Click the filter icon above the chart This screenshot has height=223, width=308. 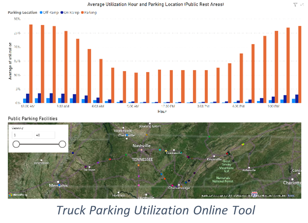tap(295, 5)
